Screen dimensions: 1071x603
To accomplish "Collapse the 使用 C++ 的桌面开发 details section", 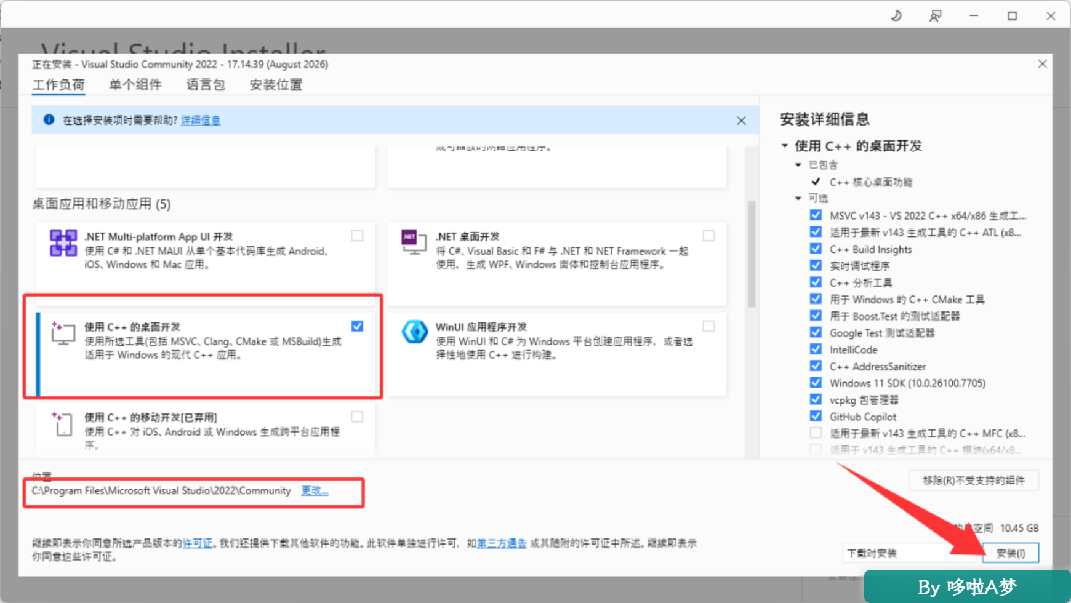I will point(785,146).
